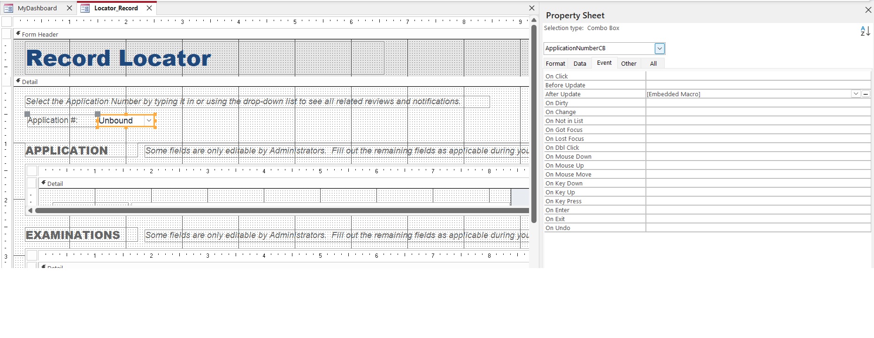The image size is (874, 338).
Task: Select the note label beside EXAMINATIONS heading
Action: tap(337, 235)
